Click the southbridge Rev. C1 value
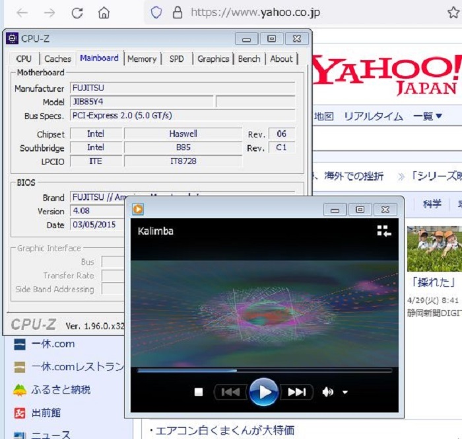This screenshot has height=439, width=462. coord(282,147)
